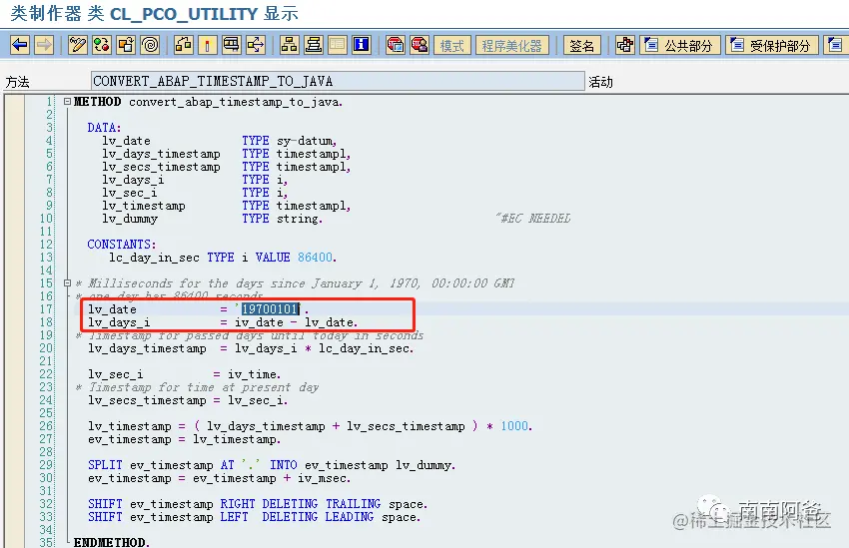
Task: Click the ENDMETHOD keyword
Action: coord(110,542)
